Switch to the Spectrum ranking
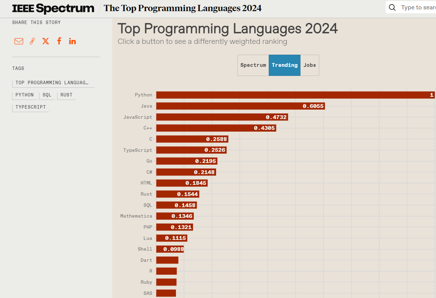This screenshot has height=298, width=436. [253, 65]
